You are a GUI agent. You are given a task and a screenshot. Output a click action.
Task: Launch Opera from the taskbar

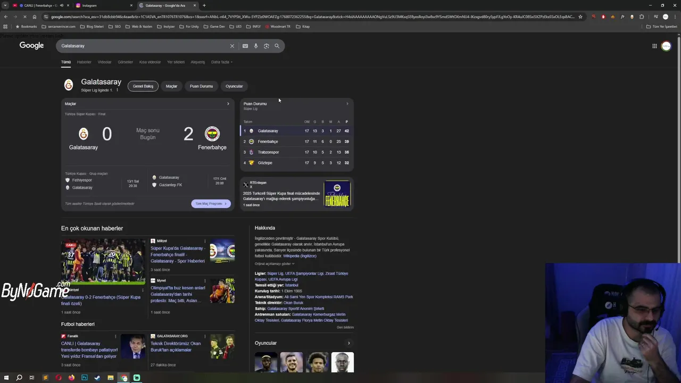click(59, 378)
